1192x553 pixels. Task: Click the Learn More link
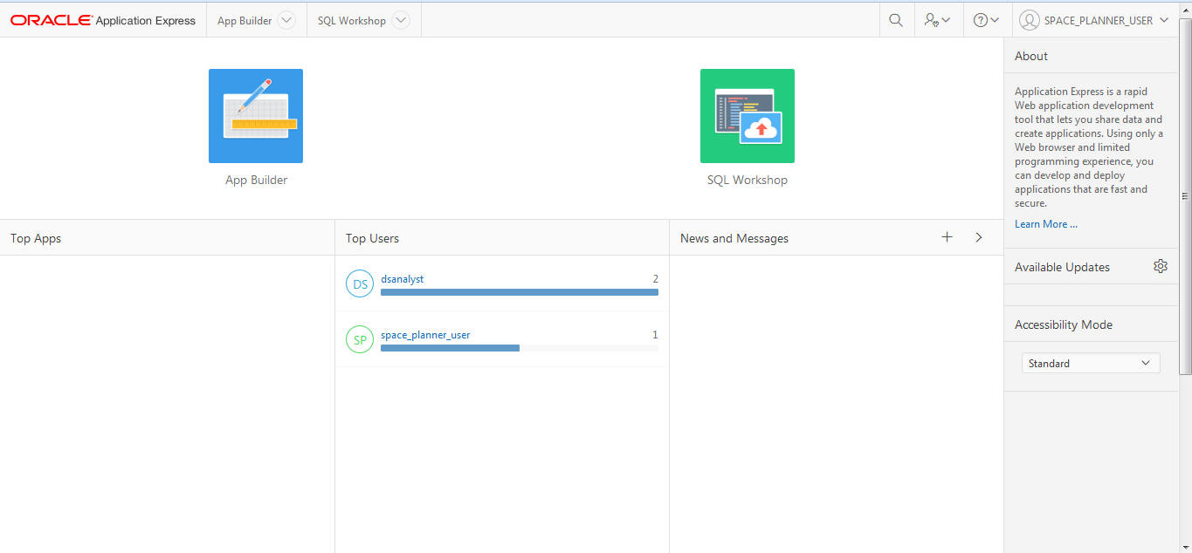(1046, 224)
